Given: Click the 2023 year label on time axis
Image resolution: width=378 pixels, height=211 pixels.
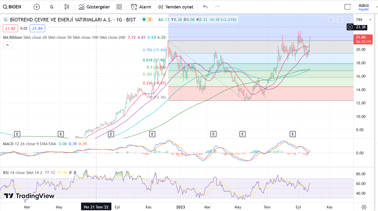Looking at the screenshot, I should (181, 207).
